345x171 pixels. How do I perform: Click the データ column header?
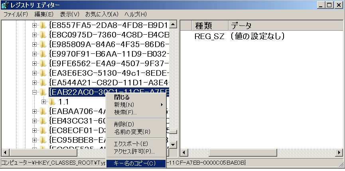pyautogui.click(x=286, y=26)
